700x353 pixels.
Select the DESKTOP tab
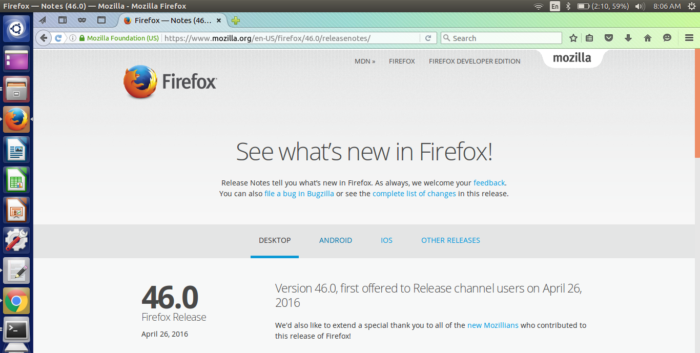point(275,240)
